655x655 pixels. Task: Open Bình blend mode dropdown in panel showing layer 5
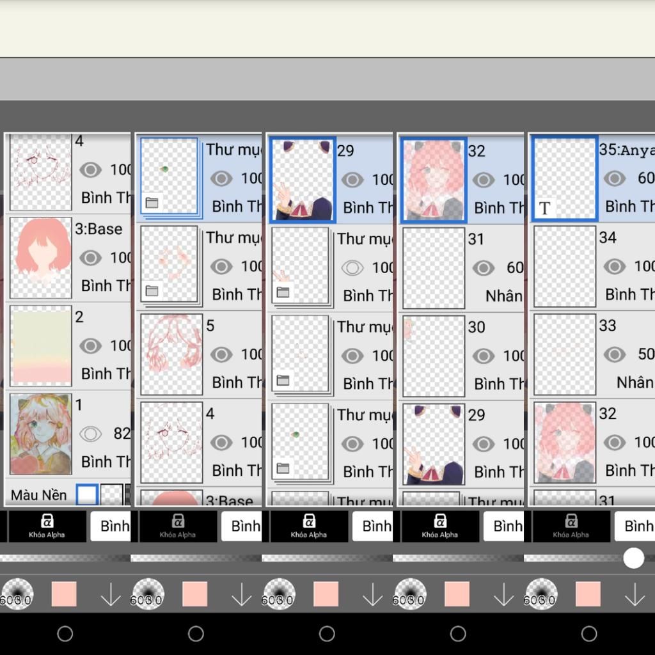(241, 526)
